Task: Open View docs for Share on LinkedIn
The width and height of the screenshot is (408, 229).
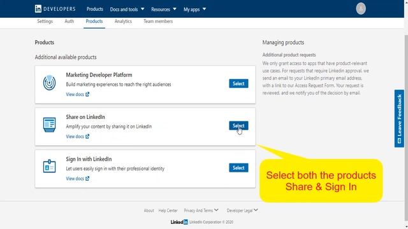Action: [78, 136]
